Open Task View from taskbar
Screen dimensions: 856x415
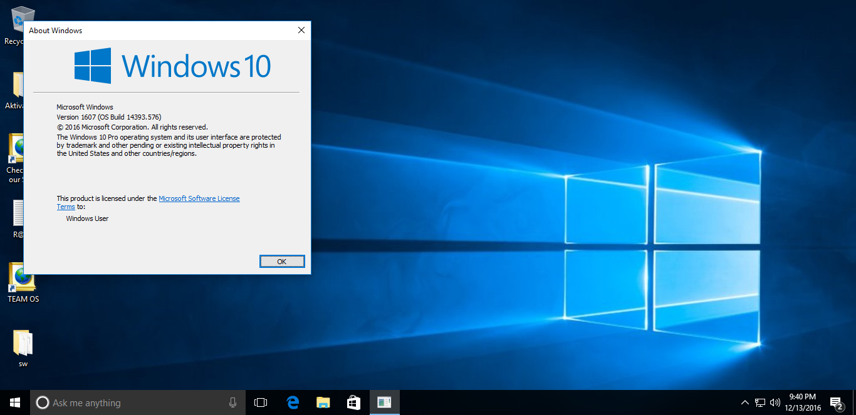261,402
